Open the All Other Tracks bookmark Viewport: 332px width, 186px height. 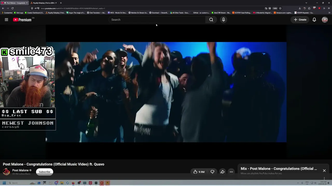[x=179, y=13]
